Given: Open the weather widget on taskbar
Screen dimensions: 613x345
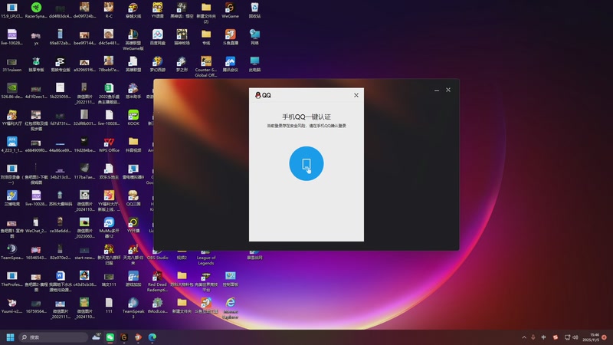Looking at the screenshot, I should tap(97, 337).
